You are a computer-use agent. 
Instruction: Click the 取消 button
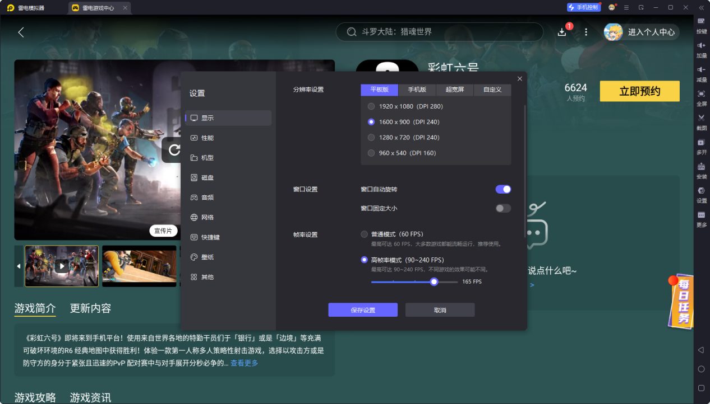click(x=440, y=310)
